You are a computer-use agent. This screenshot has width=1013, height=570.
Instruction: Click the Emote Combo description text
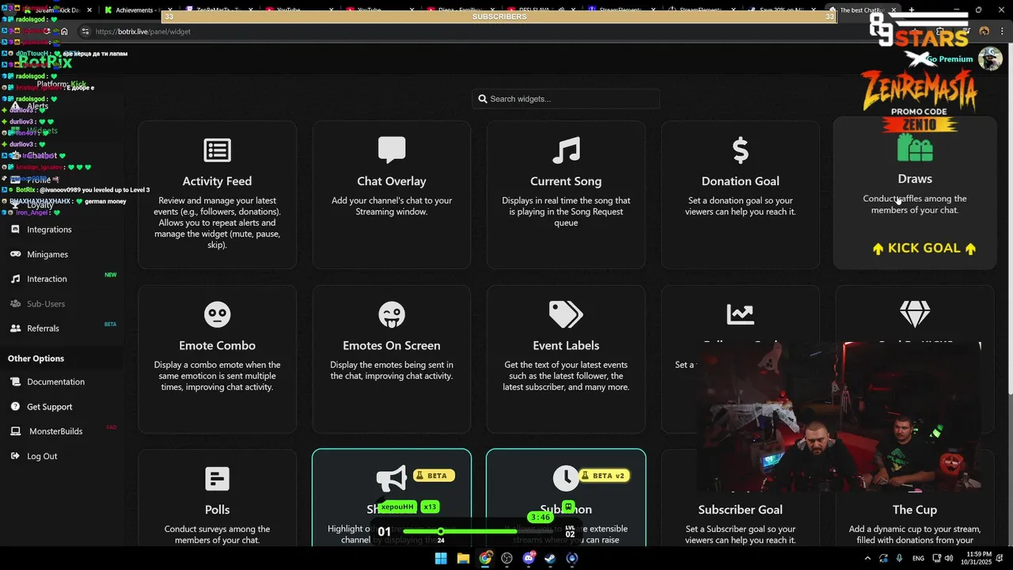[217, 376]
